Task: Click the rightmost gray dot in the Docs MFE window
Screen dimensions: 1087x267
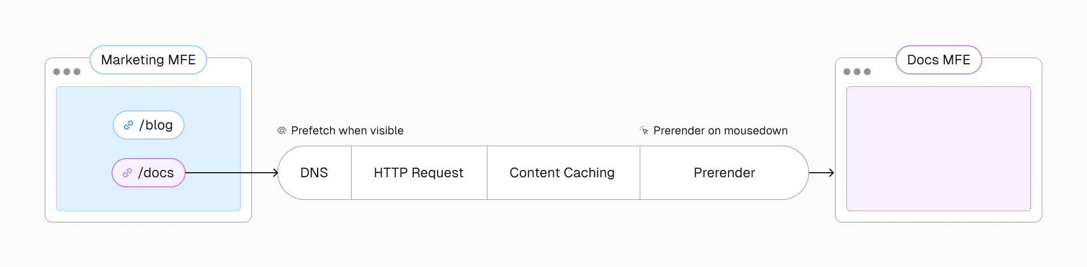Action: click(x=867, y=72)
